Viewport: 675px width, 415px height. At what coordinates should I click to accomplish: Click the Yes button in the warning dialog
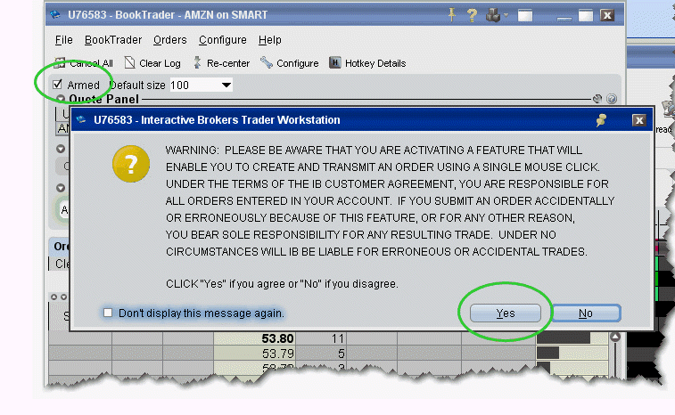[x=506, y=313]
